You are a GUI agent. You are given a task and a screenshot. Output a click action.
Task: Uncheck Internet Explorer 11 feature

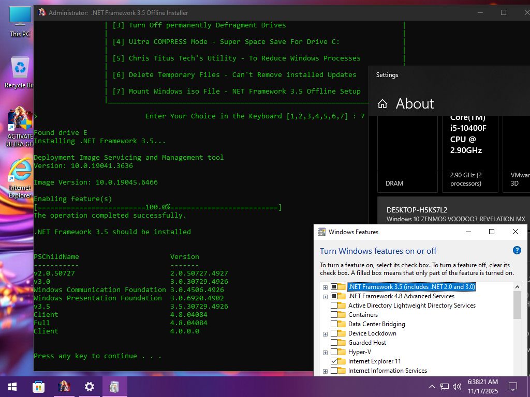click(334, 361)
